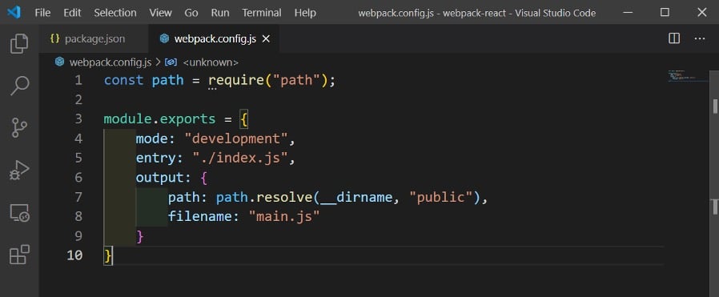719x297 pixels.
Task: Click "module" on line 3
Action: [x=127, y=119]
